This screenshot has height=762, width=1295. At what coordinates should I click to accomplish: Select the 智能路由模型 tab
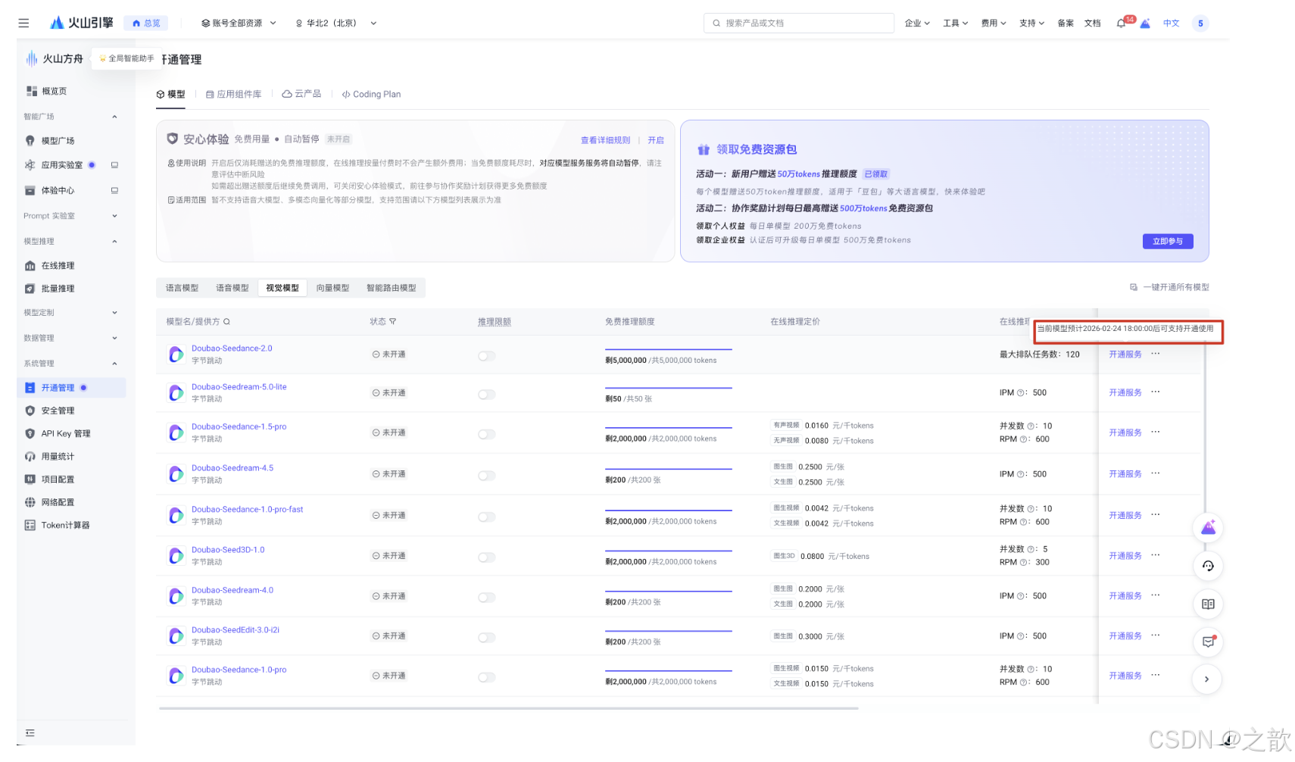pos(392,288)
